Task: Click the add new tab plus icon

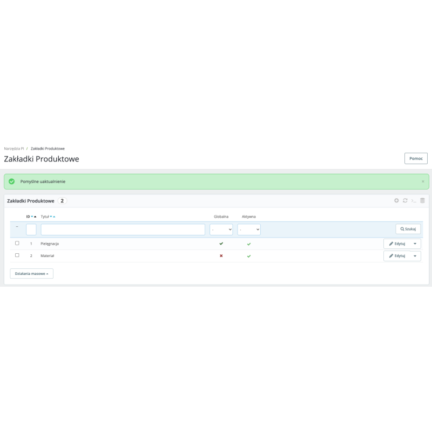Action: (x=396, y=200)
